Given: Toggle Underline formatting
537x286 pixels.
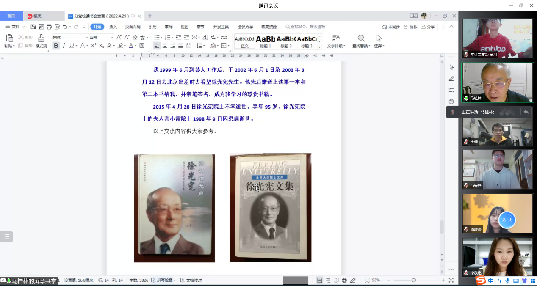Looking at the screenshot, I should (x=72, y=46).
